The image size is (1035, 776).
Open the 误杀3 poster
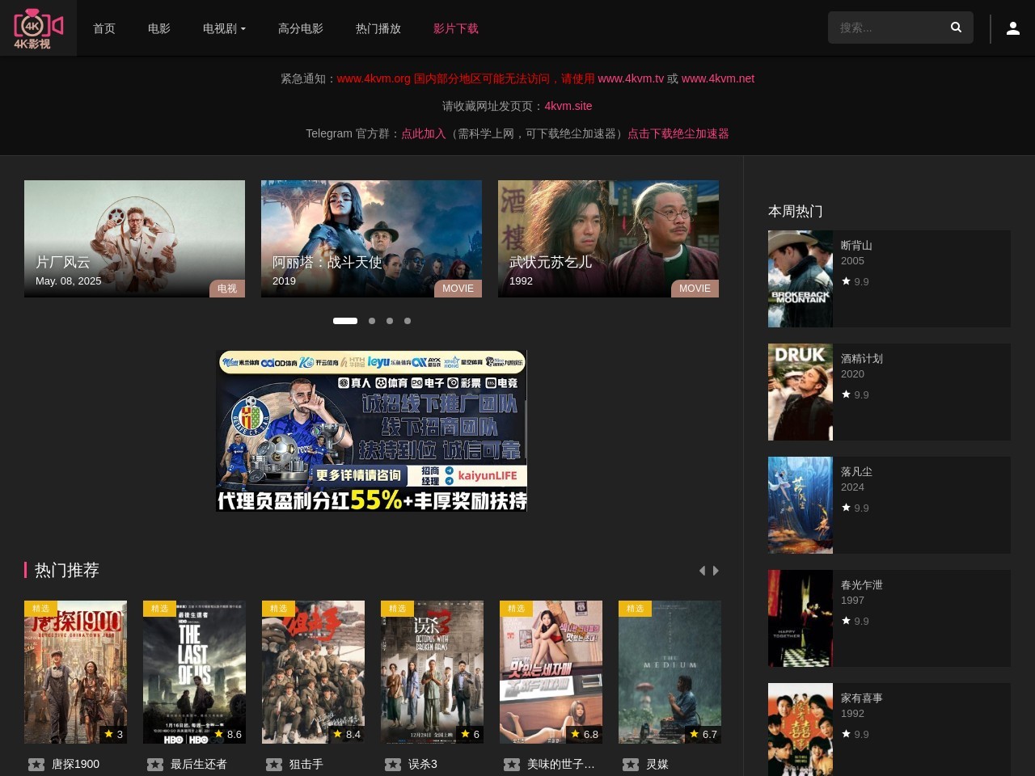[432, 672]
